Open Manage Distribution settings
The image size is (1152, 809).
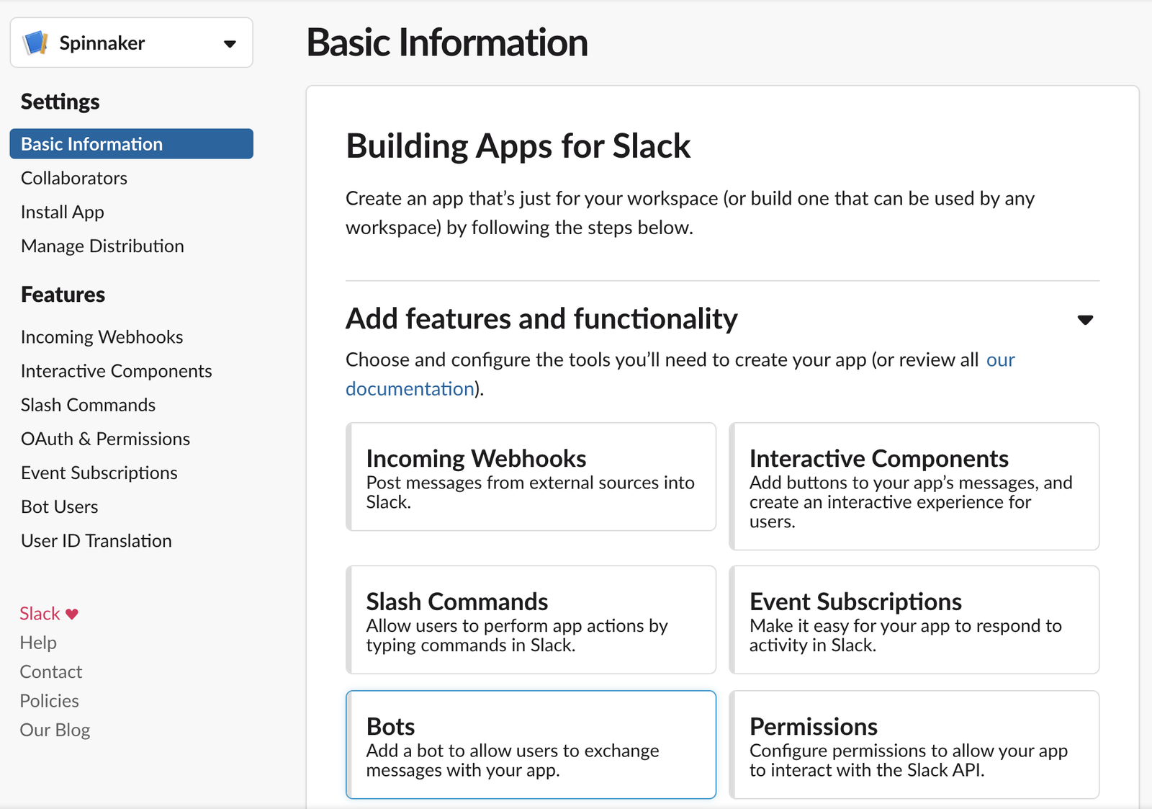(x=102, y=246)
